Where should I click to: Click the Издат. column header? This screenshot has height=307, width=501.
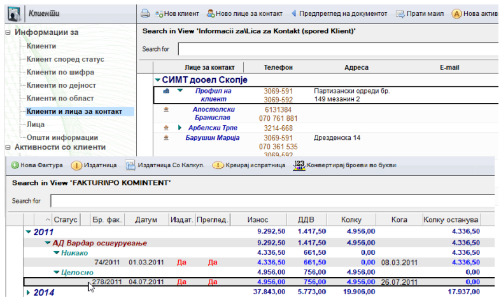(x=181, y=219)
